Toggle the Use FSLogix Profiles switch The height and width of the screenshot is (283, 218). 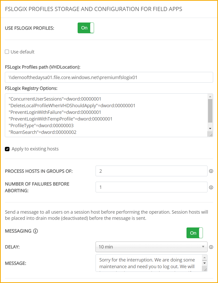coord(86,28)
